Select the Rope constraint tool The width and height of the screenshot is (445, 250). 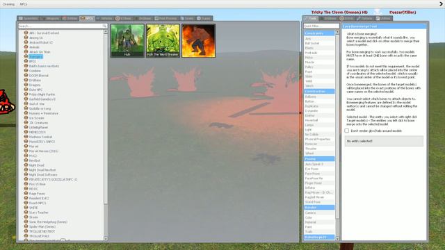click(x=319, y=72)
